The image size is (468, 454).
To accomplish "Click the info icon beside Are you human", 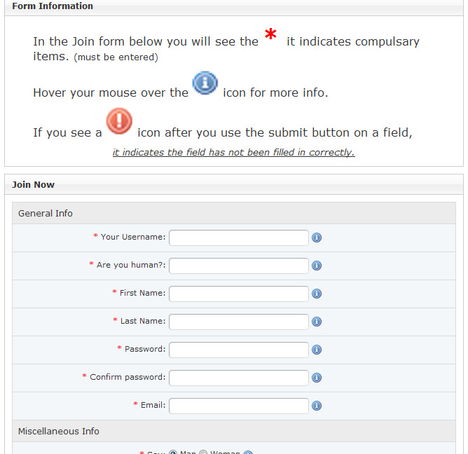I will tap(316, 266).
